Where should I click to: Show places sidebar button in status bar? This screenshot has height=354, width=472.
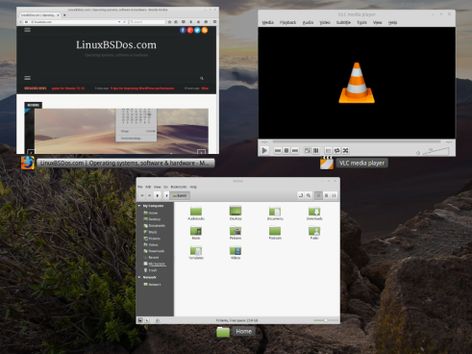point(140,320)
